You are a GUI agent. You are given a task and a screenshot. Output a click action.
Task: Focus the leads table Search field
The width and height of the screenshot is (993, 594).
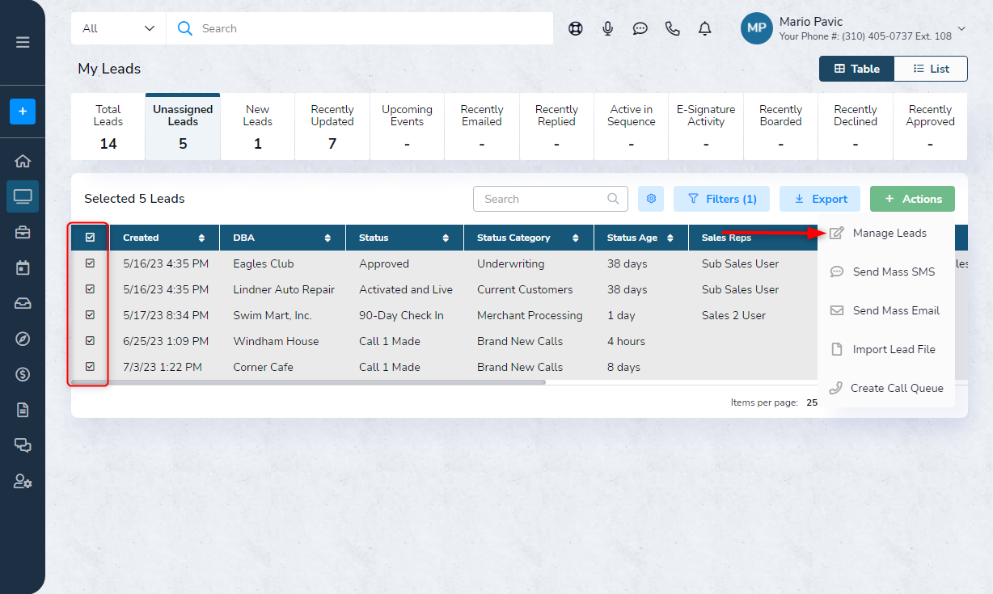pos(551,199)
